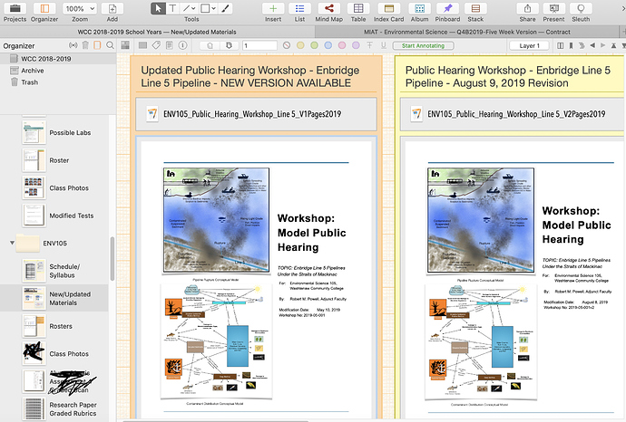The image size is (626, 422).
Task: Start Present mode
Action: click(553, 8)
